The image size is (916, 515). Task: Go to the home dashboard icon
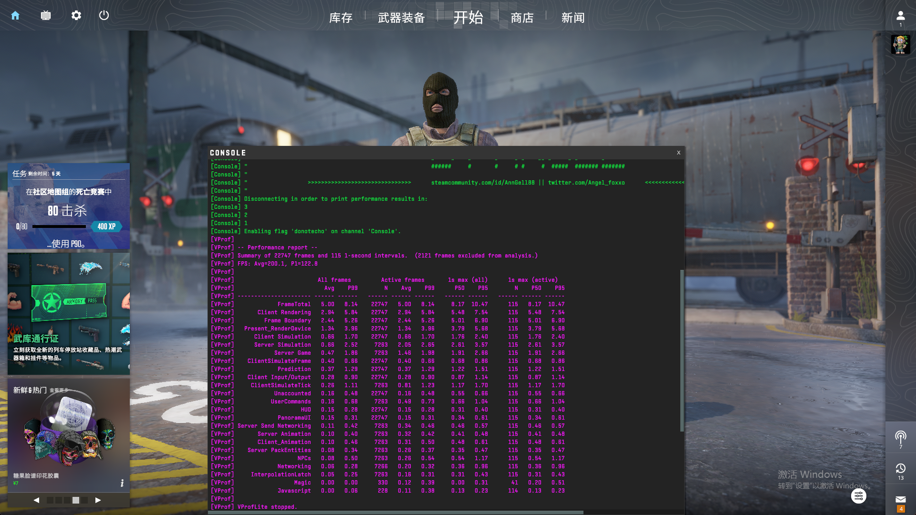(x=15, y=15)
